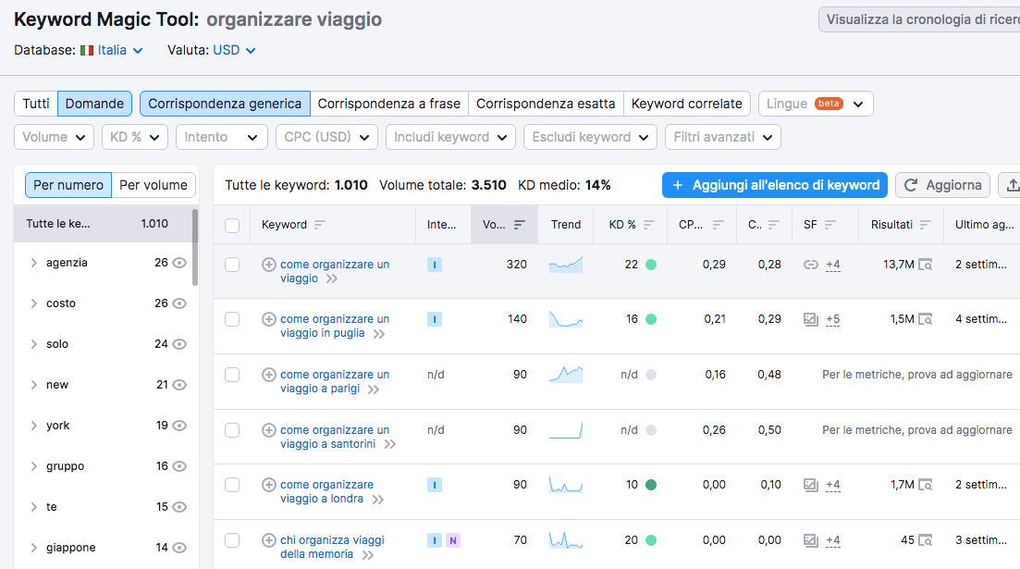The width and height of the screenshot is (1020, 569).
Task: Click the export upload icon button
Action: coord(1012,185)
